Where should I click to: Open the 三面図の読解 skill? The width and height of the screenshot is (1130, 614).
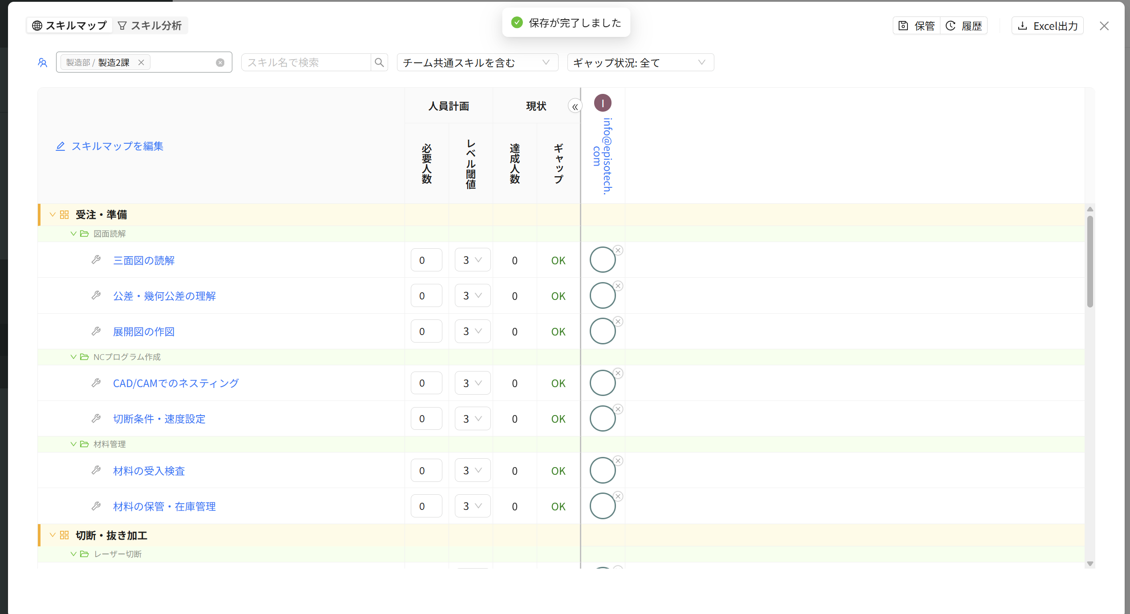144,260
